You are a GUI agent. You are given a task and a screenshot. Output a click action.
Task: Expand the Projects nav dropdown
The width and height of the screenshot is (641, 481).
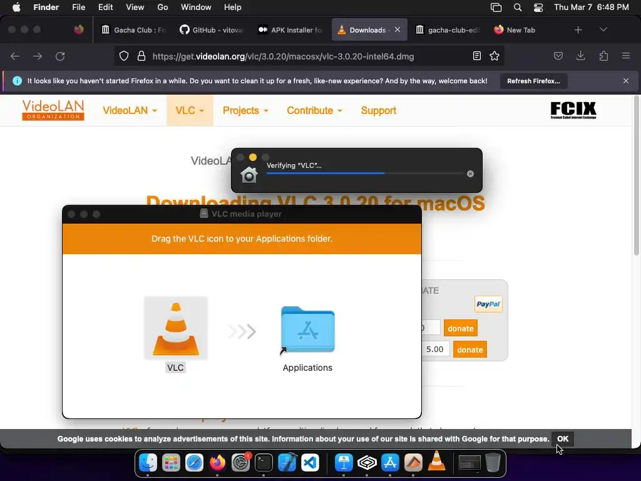(245, 110)
